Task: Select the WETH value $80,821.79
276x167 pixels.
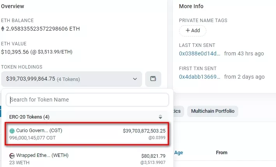Action: (153, 156)
